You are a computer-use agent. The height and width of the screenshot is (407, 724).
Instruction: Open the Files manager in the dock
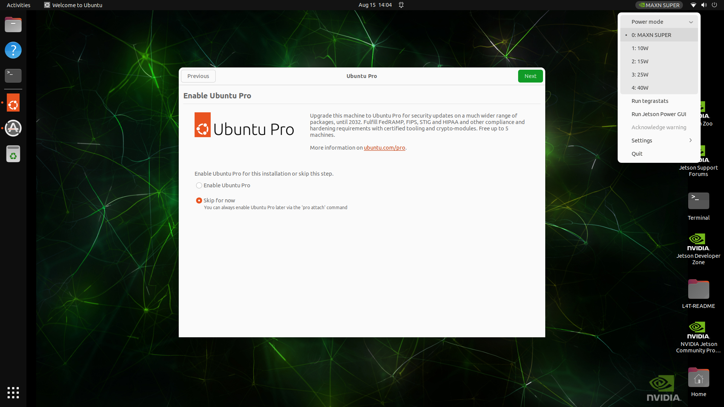(x=13, y=25)
